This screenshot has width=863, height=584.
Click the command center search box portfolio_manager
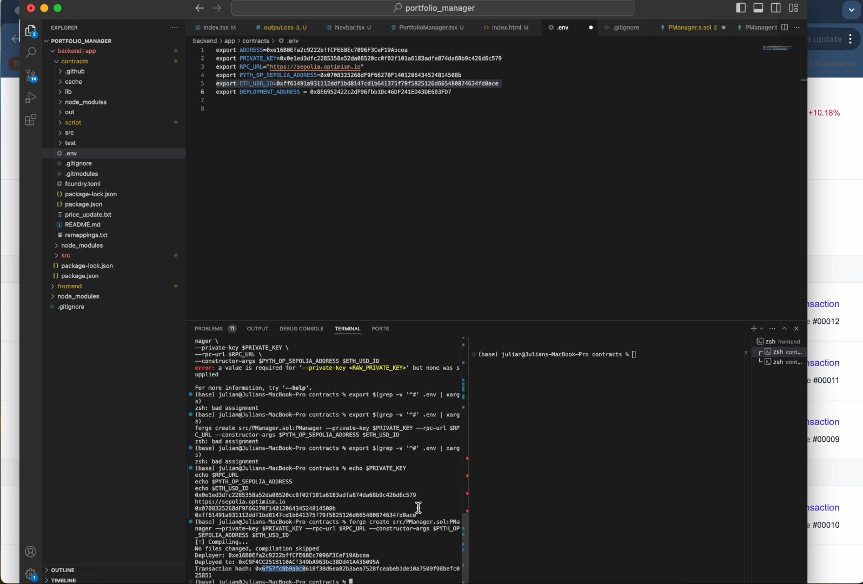coord(433,8)
